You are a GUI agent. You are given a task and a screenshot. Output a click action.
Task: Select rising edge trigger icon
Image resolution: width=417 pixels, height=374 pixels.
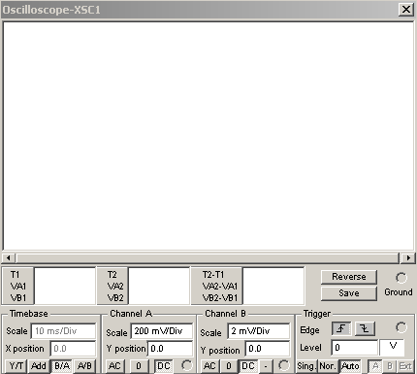pos(341,329)
